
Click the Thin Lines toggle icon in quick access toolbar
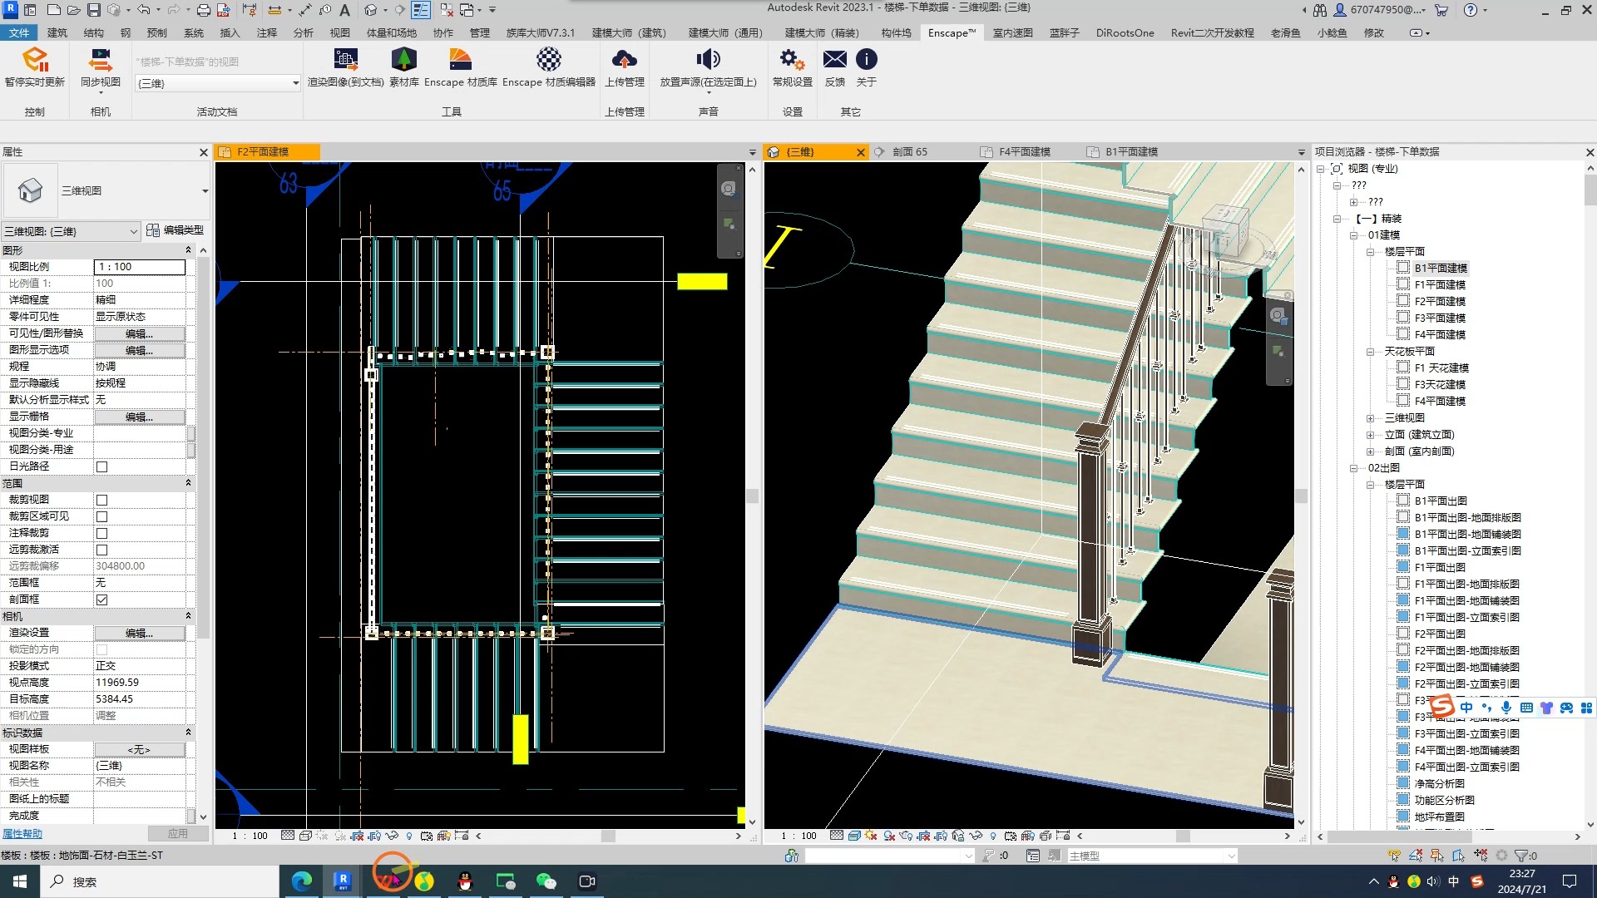[x=421, y=10]
